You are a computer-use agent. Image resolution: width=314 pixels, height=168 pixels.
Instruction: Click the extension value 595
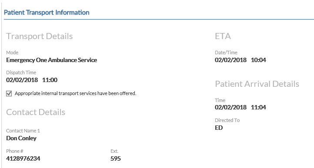tap(116, 158)
